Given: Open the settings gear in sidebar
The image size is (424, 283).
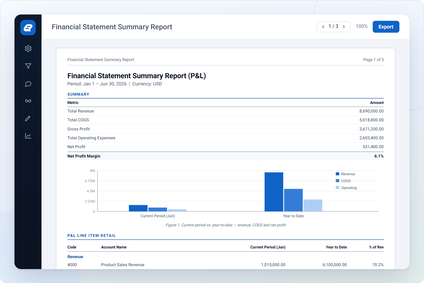Looking at the screenshot, I should pos(28,49).
